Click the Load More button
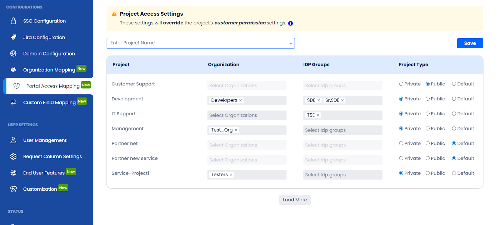500x225 pixels. point(295,200)
